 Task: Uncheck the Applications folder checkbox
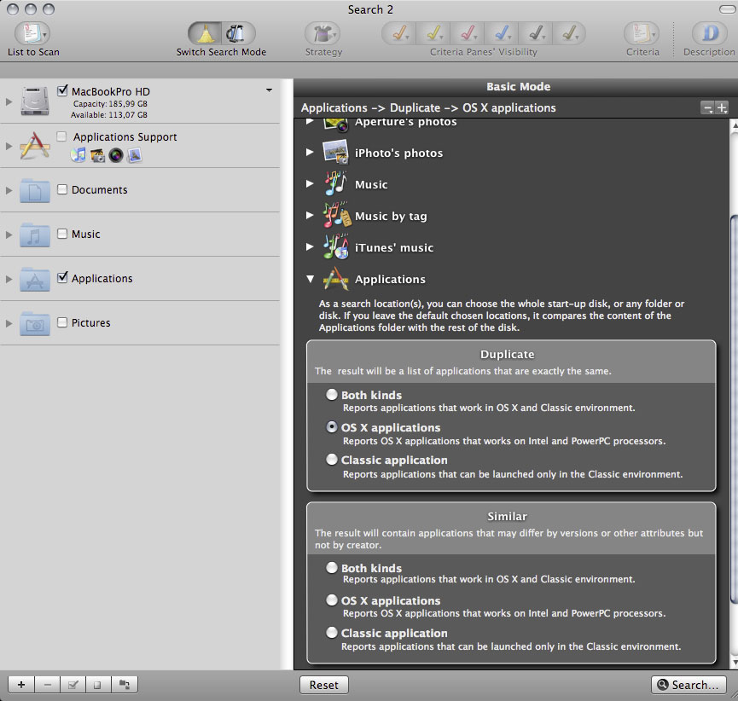(x=62, y=277)
